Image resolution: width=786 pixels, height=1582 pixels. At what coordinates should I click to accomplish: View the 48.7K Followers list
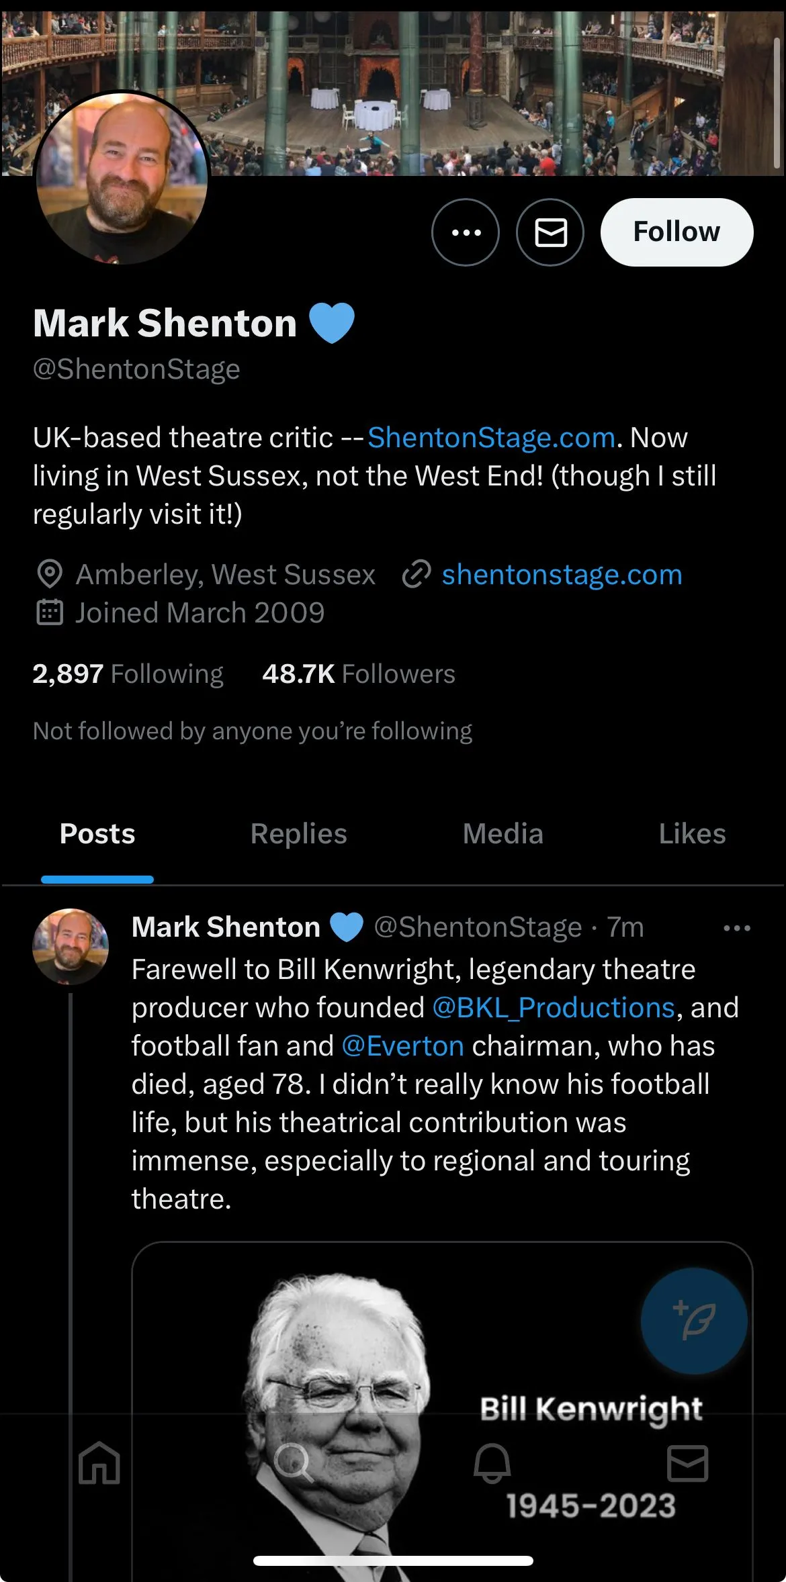point(359,673)
